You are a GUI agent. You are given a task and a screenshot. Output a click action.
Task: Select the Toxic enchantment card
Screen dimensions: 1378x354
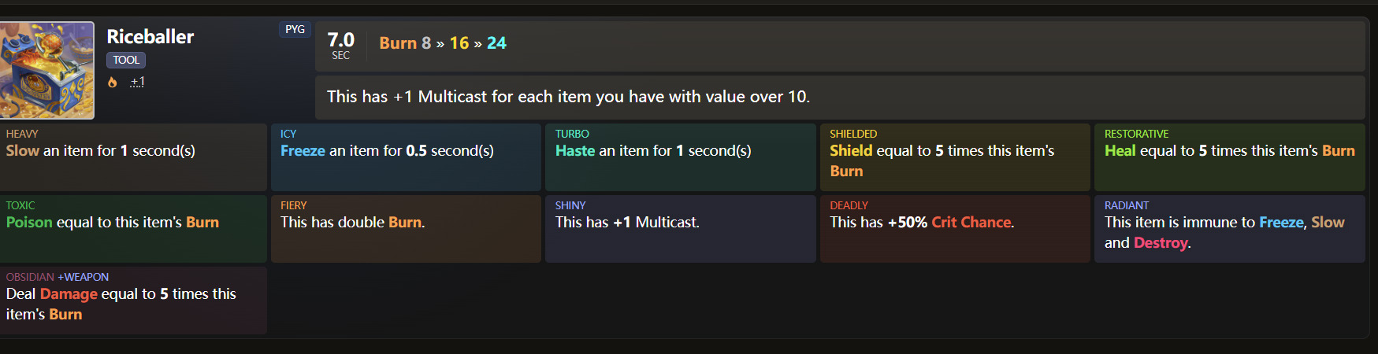tap(133, 228)
